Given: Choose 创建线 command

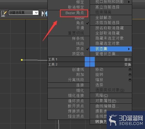Looking at the screenshot, I should [78, 69].
